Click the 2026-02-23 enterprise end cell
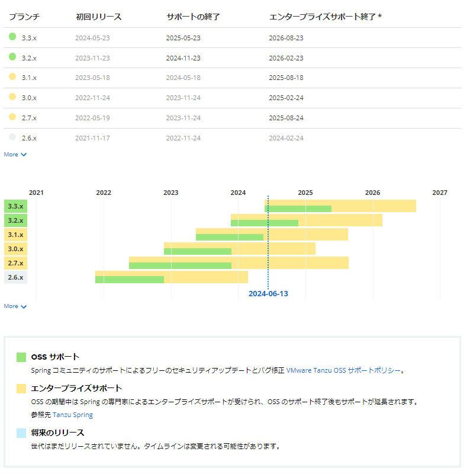Image resolution: width=470 pixels, height=474 pixels. [x=286, y=58]
